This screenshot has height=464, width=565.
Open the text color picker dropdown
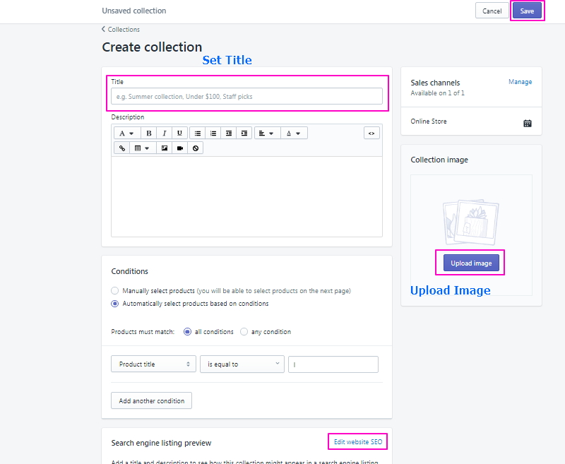[294, 133]
